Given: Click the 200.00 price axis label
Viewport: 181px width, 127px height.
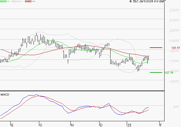Looking at the screenshot, I should (174, 31).
